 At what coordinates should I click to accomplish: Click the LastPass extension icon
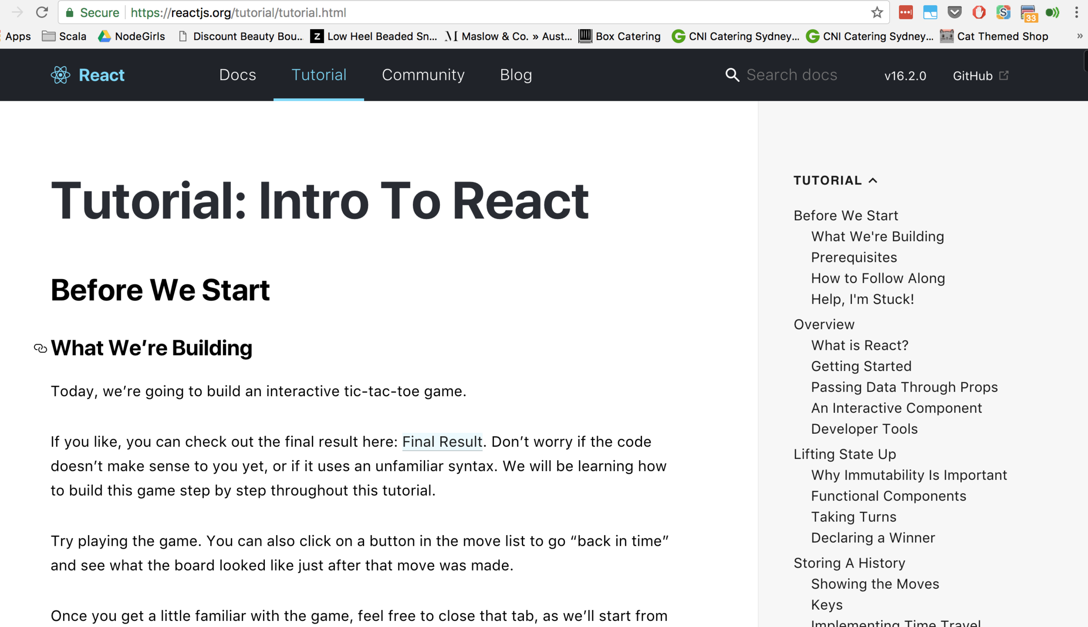tap(905, 13)
